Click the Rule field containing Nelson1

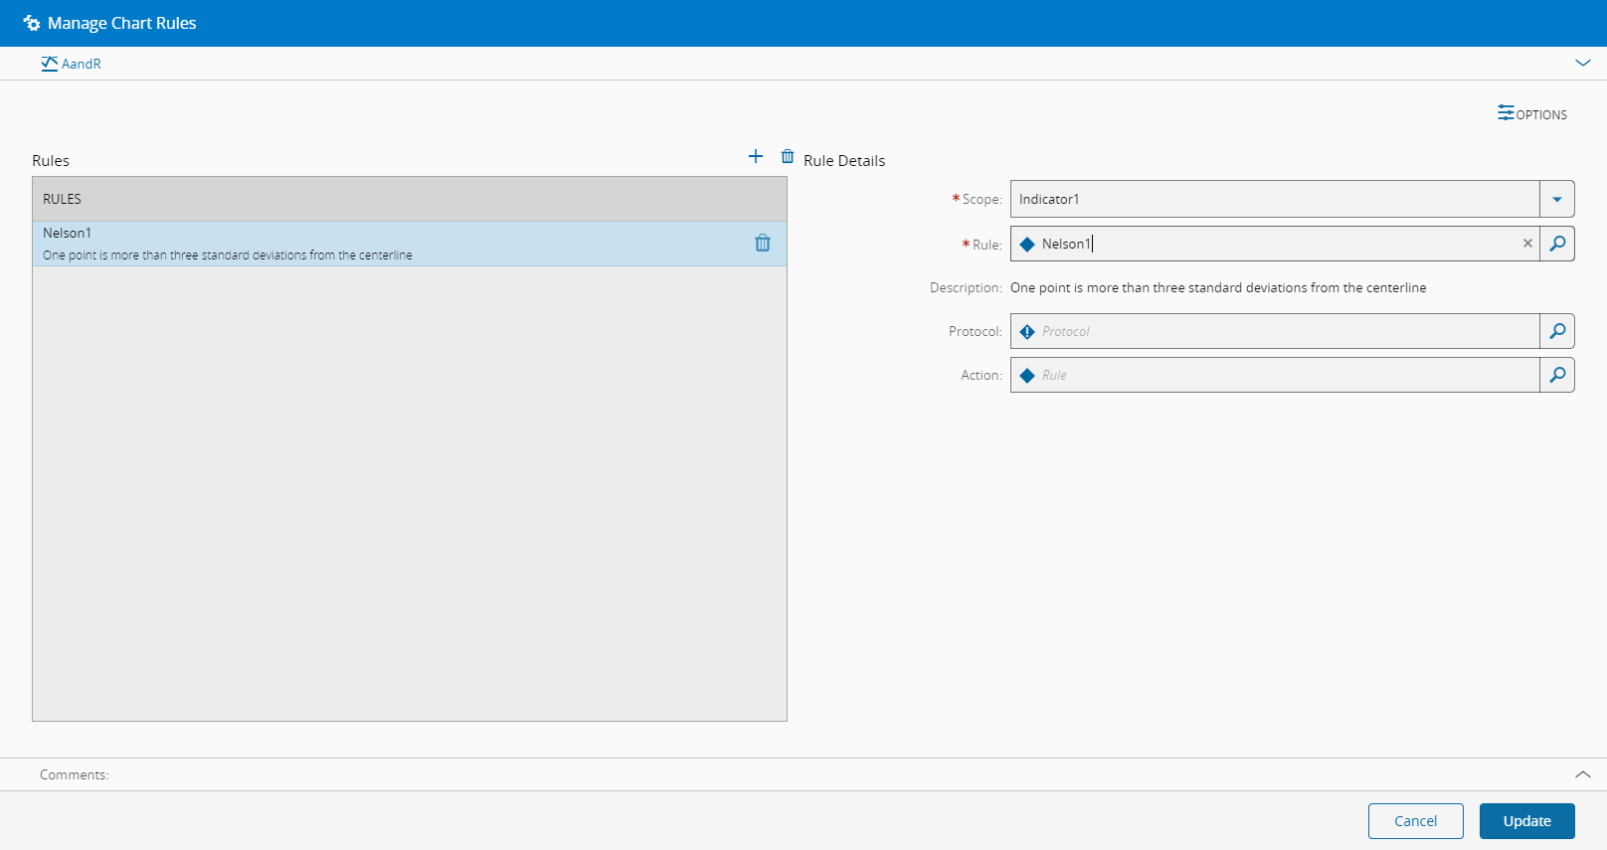click(x=1273, y=244)
